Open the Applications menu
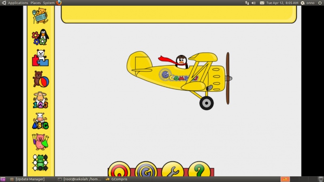324x182 pixels. point(18,3)
